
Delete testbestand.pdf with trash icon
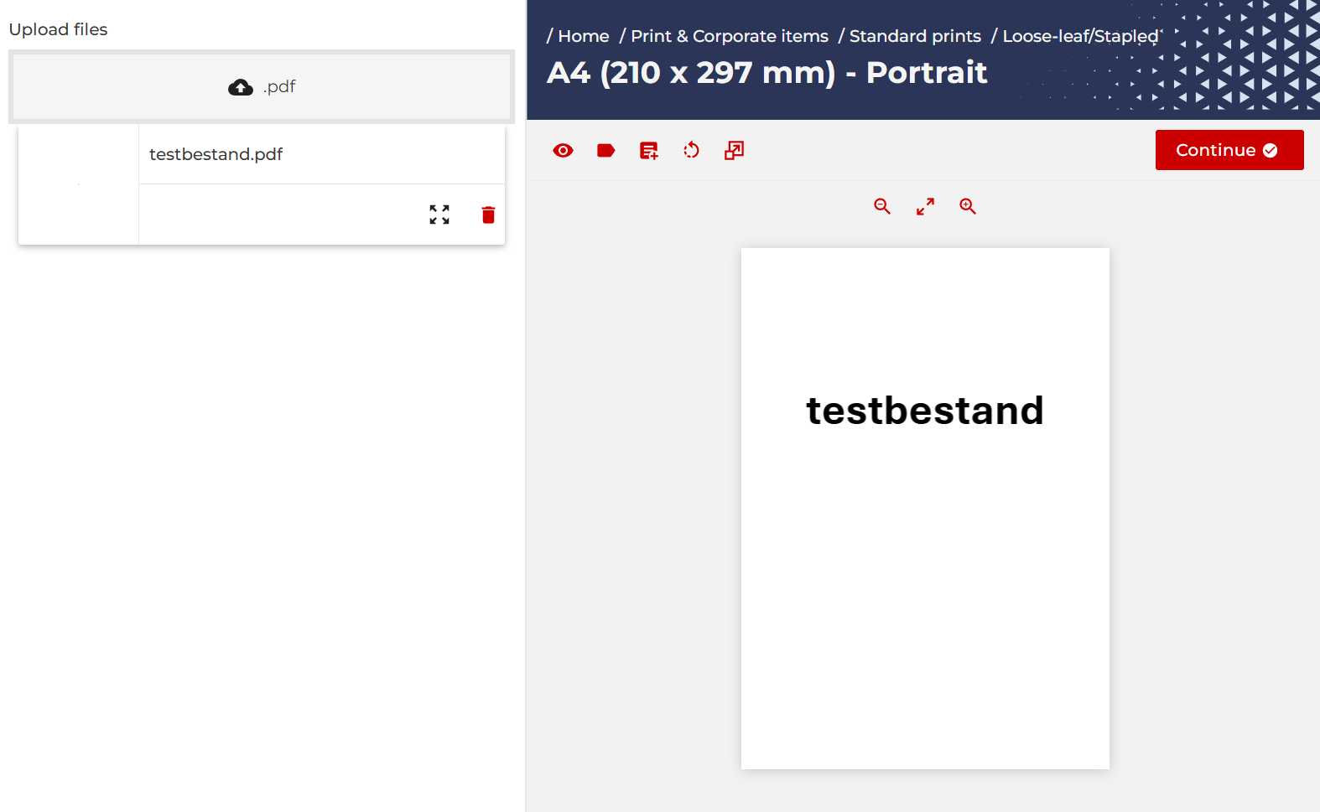(488, 215)
